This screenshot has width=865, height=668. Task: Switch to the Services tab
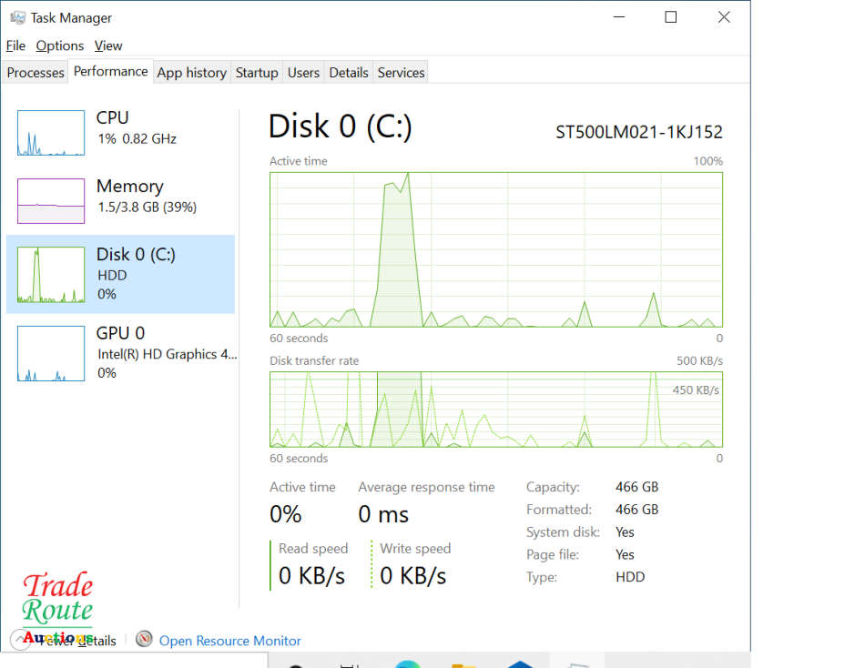pyautogui.click(x=401, y=73)
